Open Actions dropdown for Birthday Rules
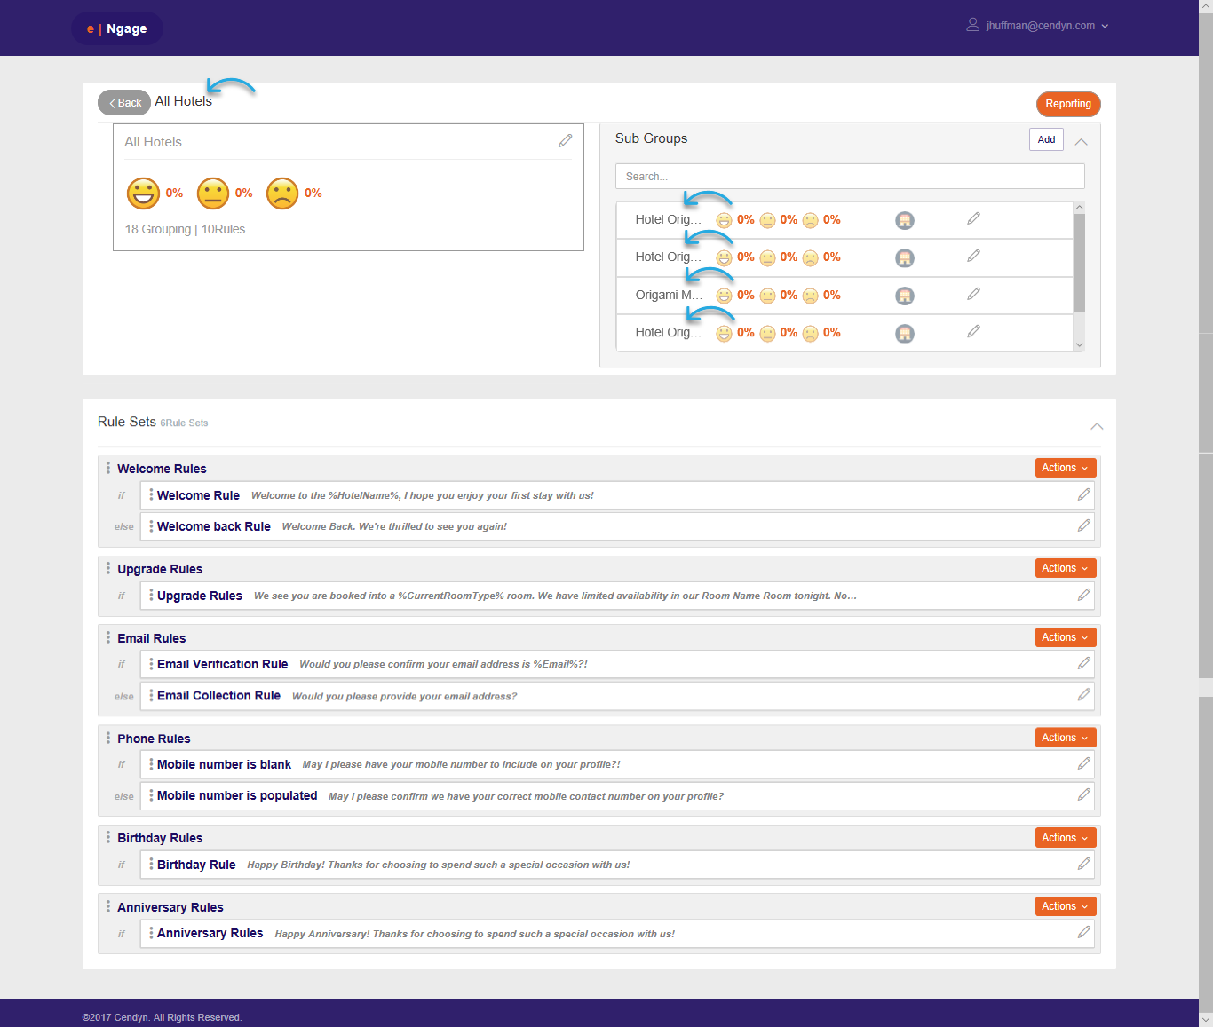The image size is (1213, 1027). click(1066, 838)
